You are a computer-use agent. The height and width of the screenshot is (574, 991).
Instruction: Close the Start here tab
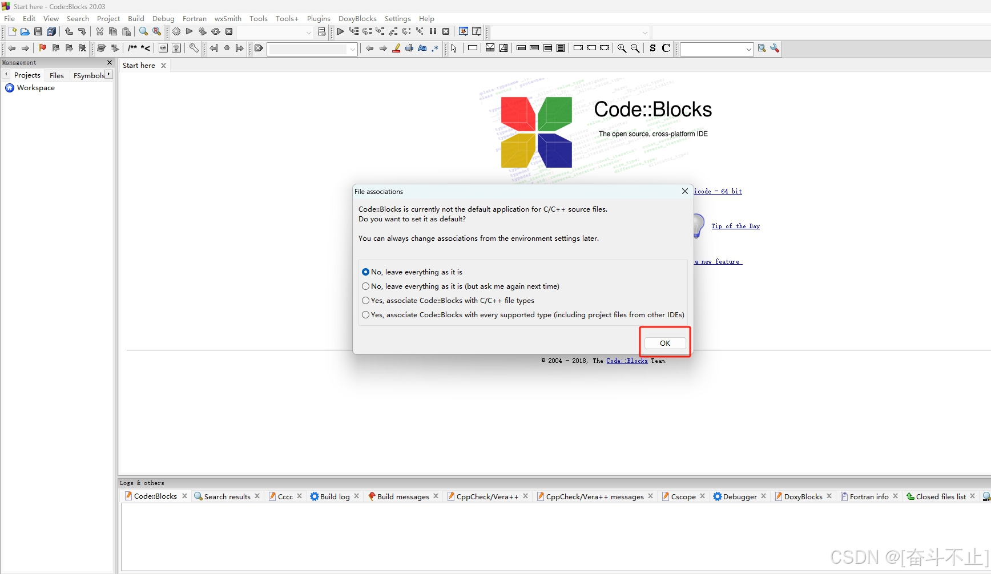coord(163,66)
